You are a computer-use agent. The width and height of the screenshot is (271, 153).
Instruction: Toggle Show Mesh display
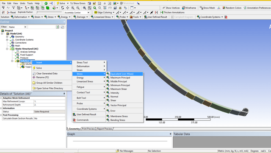point(207,8)
